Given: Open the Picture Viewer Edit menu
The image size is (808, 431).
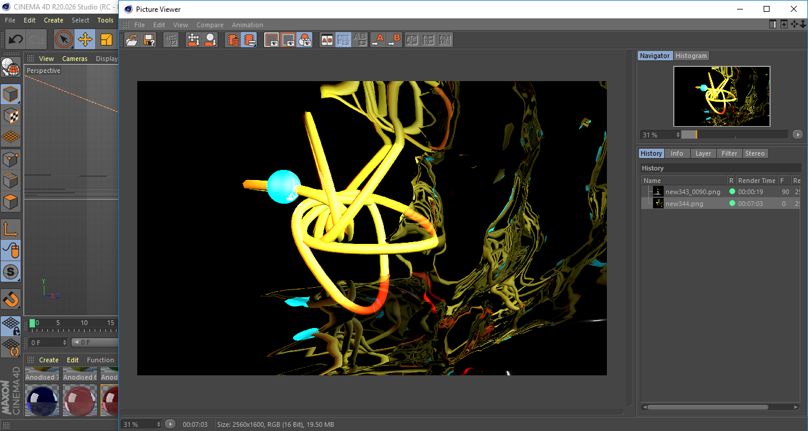Looking at the screenshot, I should coord(159,25).
